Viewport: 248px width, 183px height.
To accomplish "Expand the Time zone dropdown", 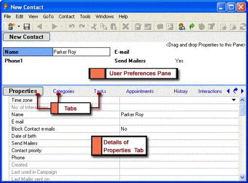I will [234, 100].
